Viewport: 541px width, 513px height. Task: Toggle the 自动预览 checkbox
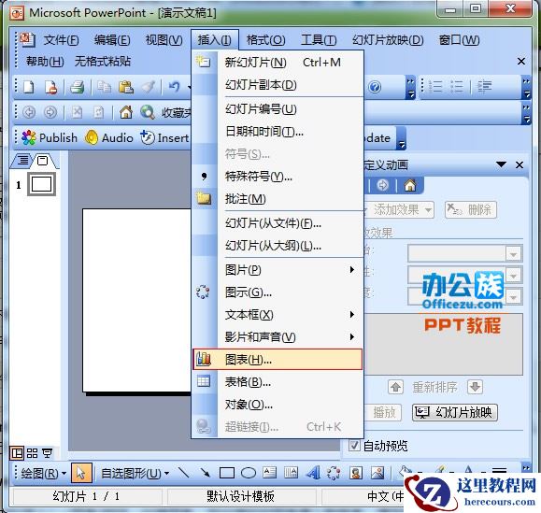[x=353, y=446]
